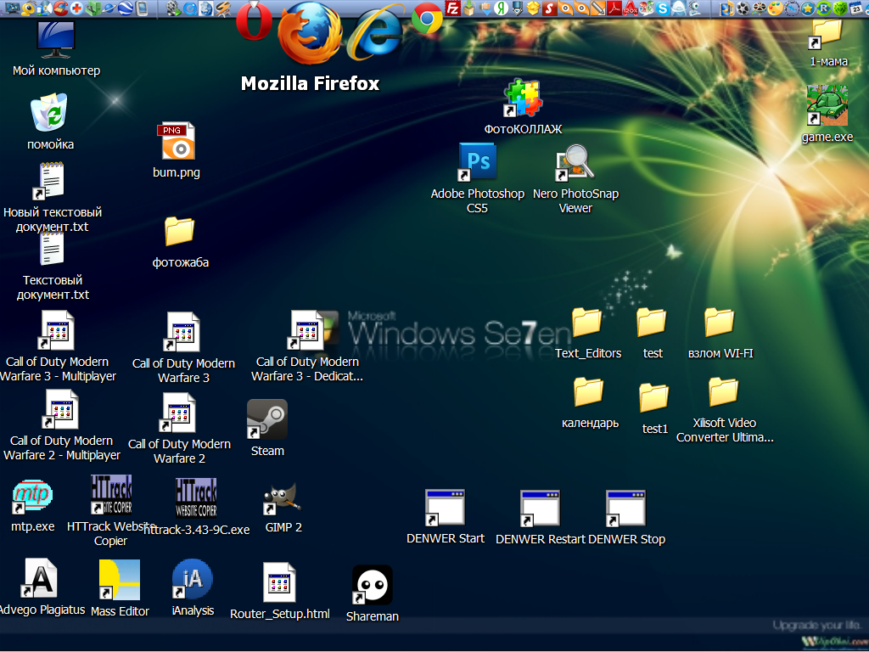
Task: Launch Adobe Photoshop CS5 shortcut
Action: (477, 162)
